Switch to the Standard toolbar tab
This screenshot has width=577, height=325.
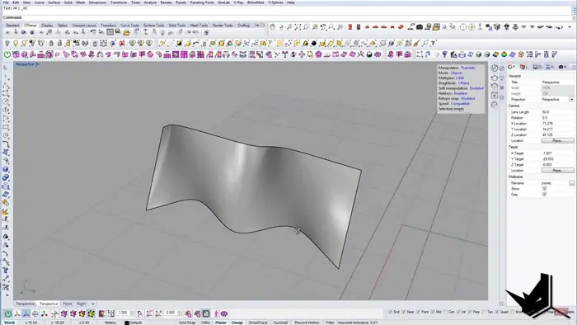[12, 26]
